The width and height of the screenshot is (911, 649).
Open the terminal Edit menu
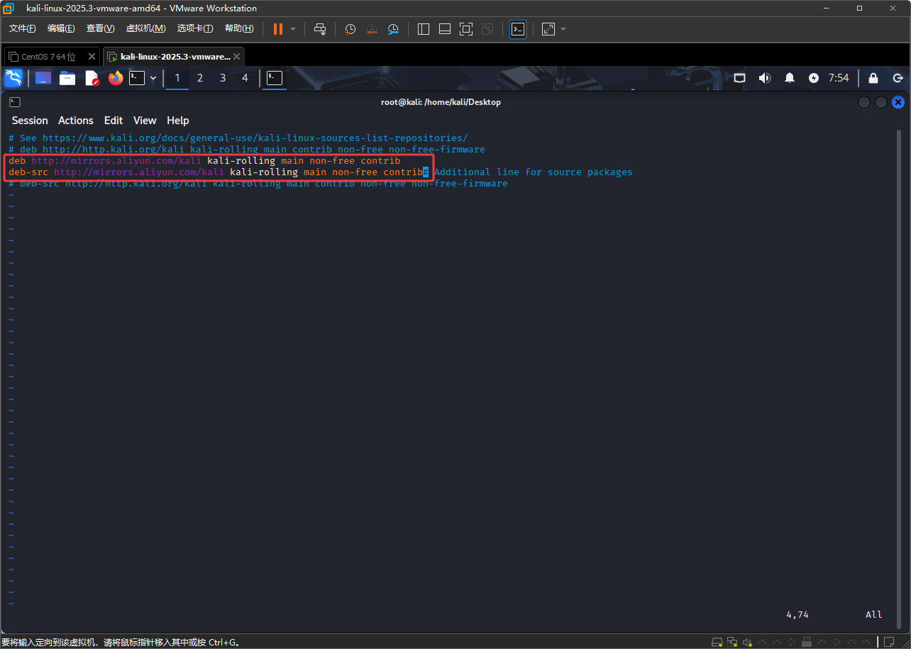point(114,121)
